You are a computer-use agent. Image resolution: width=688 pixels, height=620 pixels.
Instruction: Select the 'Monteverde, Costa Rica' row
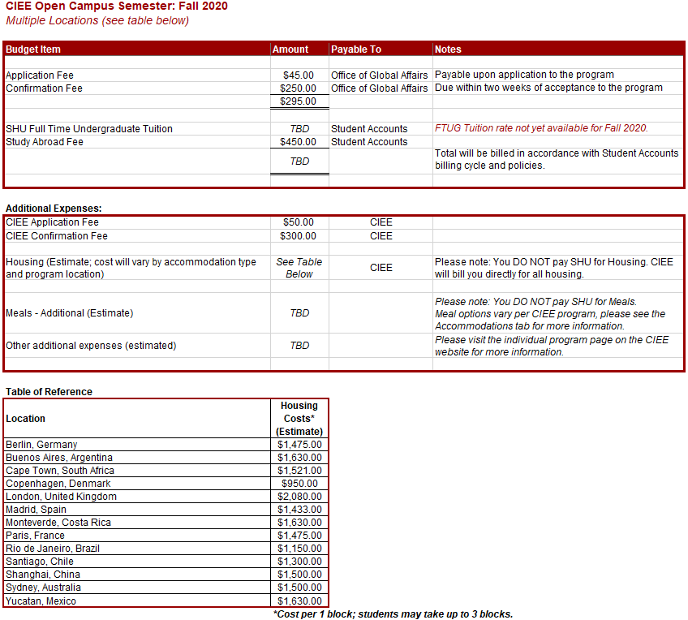click(x=166, y=523)
